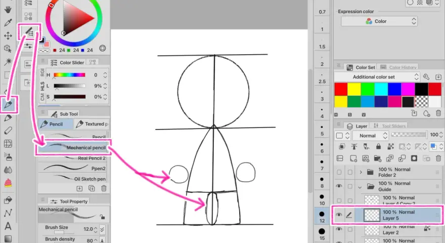Choose brush size 12 preset
This screenshot has height=243, width=445.
(x=322, y=217)
